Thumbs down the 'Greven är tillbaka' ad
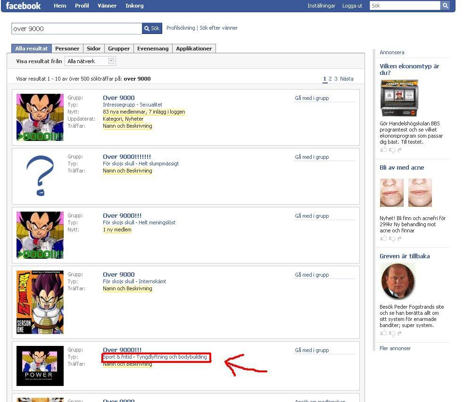Viewport: 464px width, 402px height. tap(392, 333)
